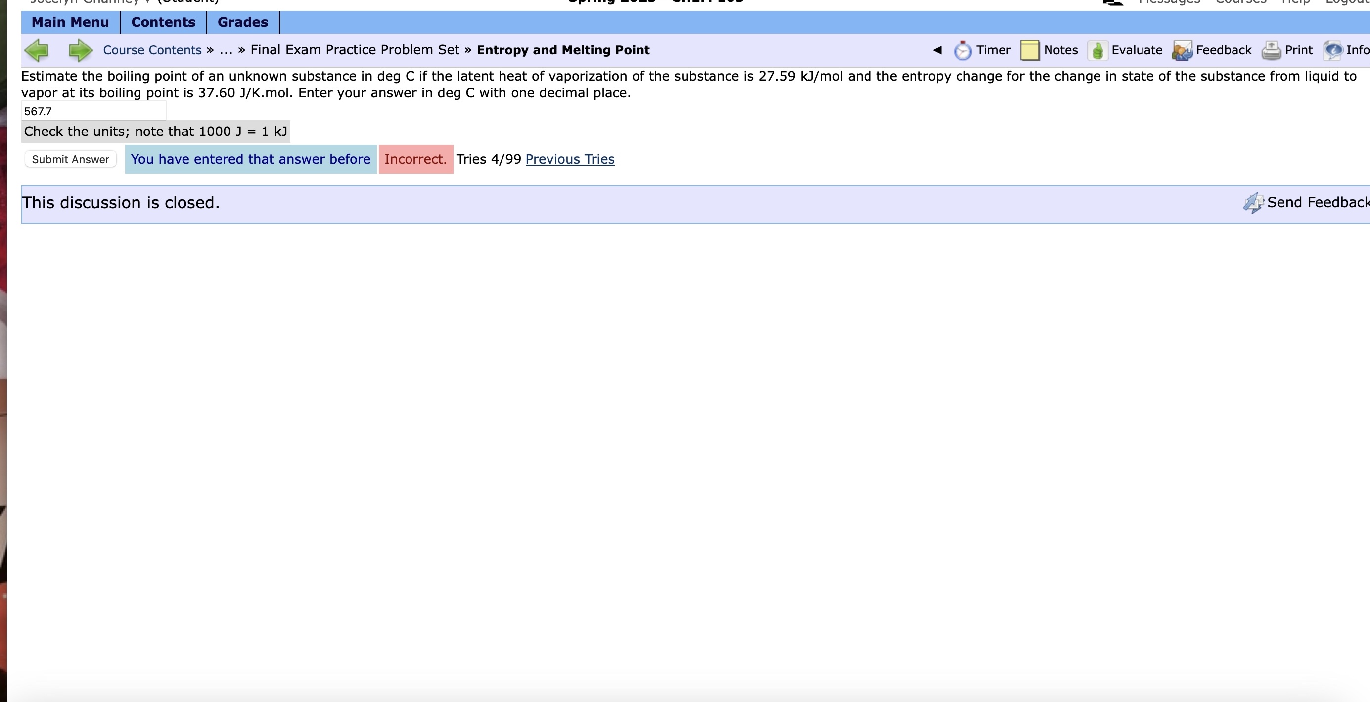The height and width of the screenshot is (702, 1370).
Task: Open the Timer stopwatch icon
Action: pyautogui.click(x=962, y=50)
